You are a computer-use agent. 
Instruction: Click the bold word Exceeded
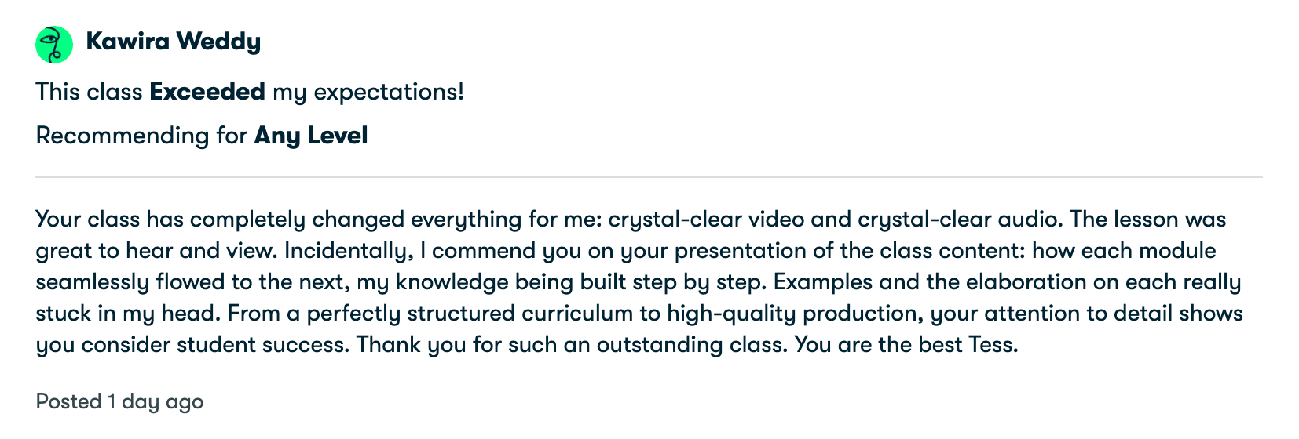pos(207,92)
